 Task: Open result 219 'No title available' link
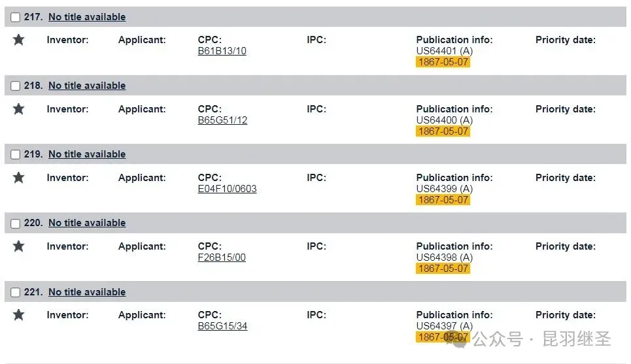(x=87, y=154)
